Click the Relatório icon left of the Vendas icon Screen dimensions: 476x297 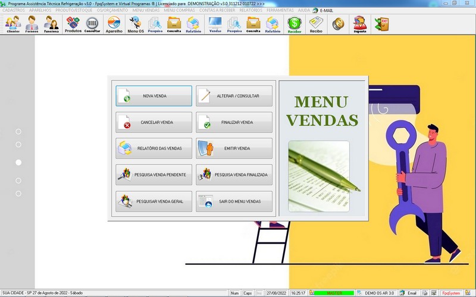193,24
